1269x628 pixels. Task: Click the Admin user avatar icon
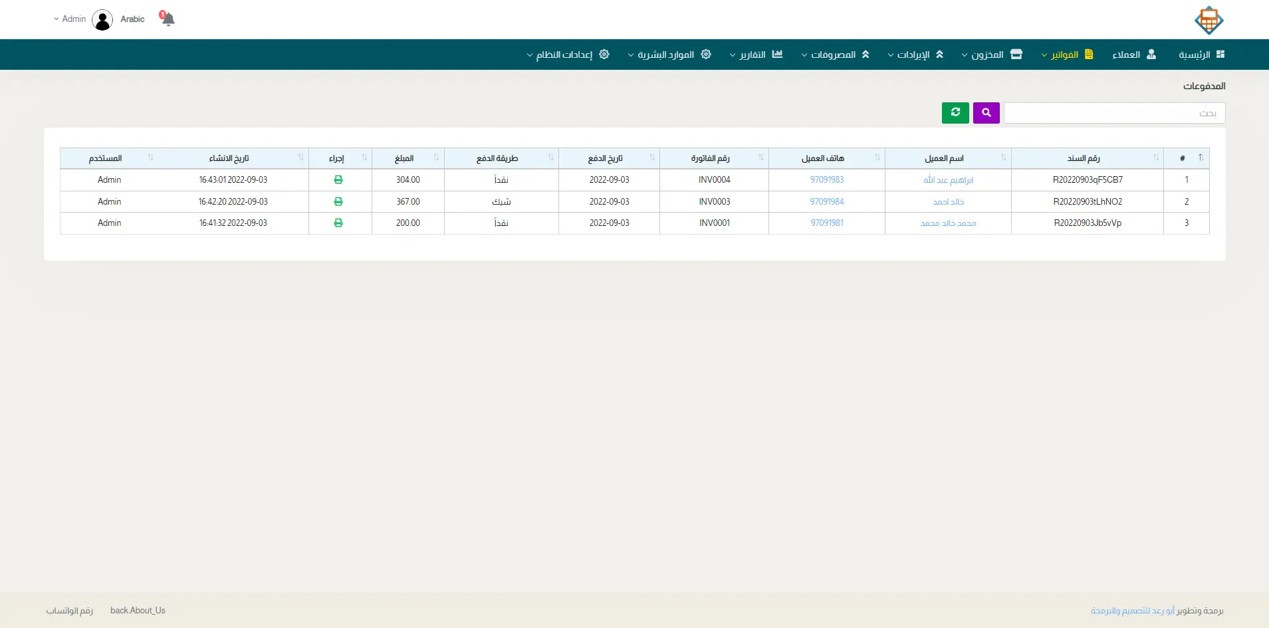(102, 20)
